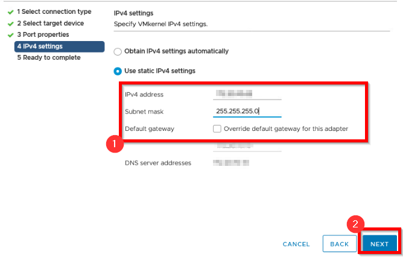Click the red annotation badge number 2
Screen dimensions: 403x257
click(x=355, y=224)
